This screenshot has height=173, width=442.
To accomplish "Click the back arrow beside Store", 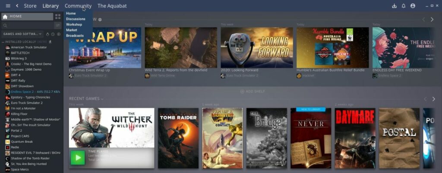I will [17, 6].
